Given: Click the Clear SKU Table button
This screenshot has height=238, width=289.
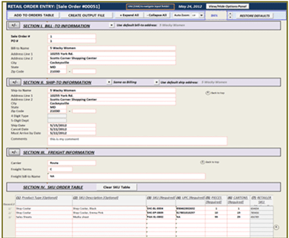Looking at the screenshot, I should coord(117,187).
